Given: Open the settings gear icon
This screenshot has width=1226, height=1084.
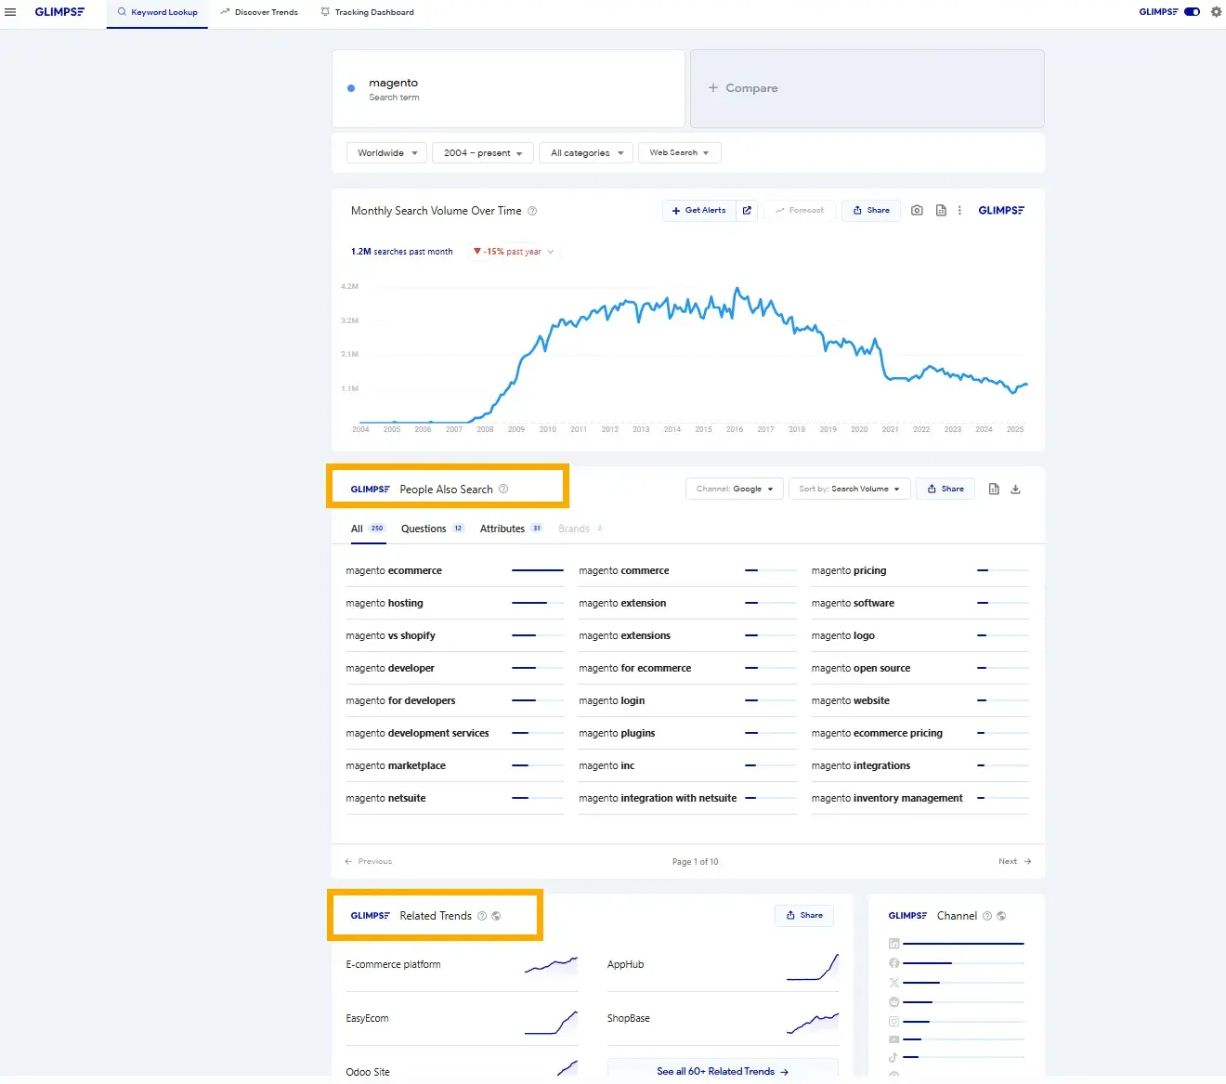Looking at the screenshot, I should tap(1216, 12).
